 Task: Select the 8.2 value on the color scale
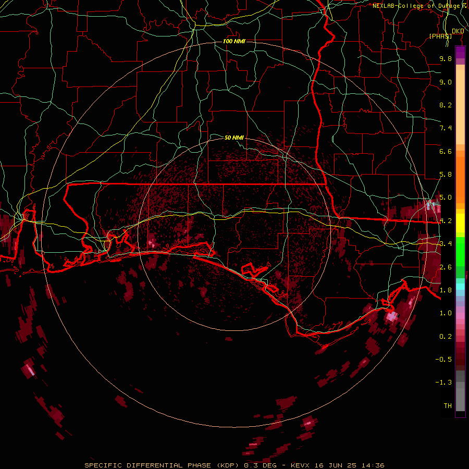pos(446,105)
